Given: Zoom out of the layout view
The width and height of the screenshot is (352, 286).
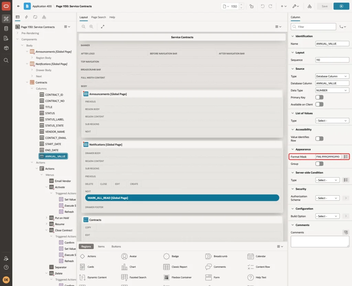Looking at the screenshot, I should click(84, 27).
